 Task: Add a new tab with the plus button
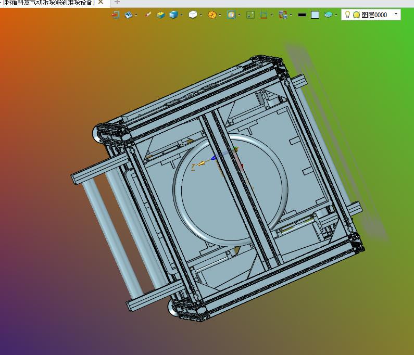pos(117,2)
